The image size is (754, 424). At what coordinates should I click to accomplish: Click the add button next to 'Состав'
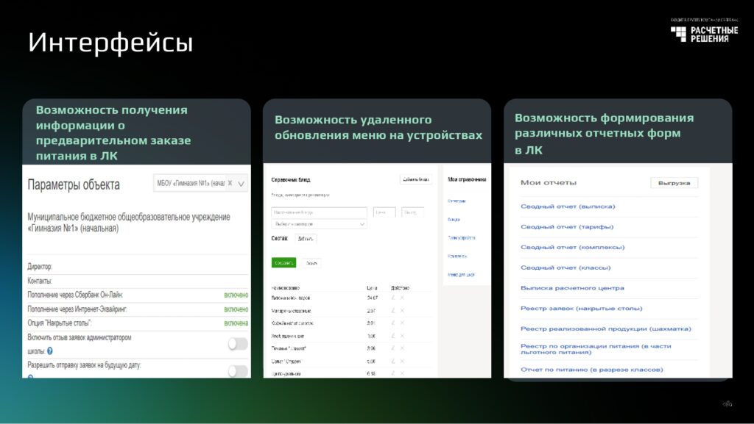click(306, 238)
